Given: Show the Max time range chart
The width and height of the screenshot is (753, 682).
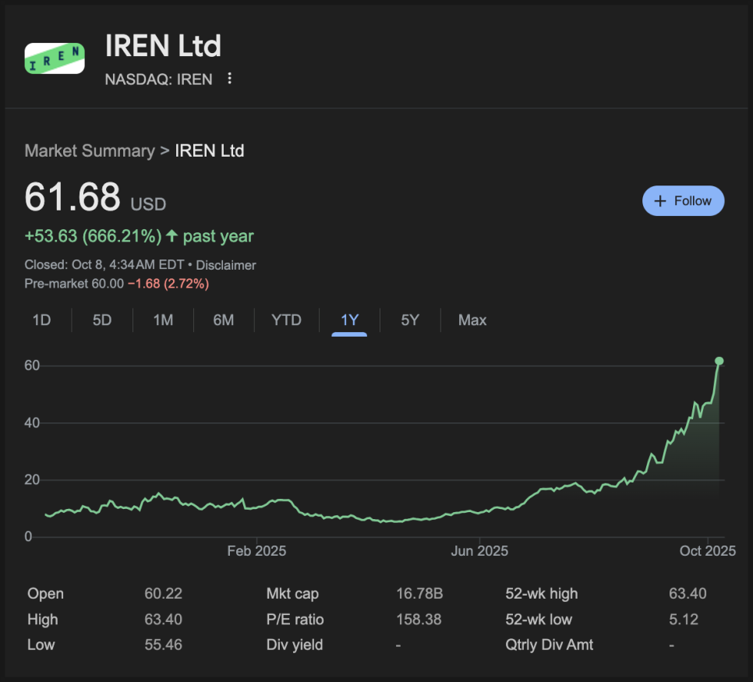Looking at the screenshot, I should coord(472,320).
